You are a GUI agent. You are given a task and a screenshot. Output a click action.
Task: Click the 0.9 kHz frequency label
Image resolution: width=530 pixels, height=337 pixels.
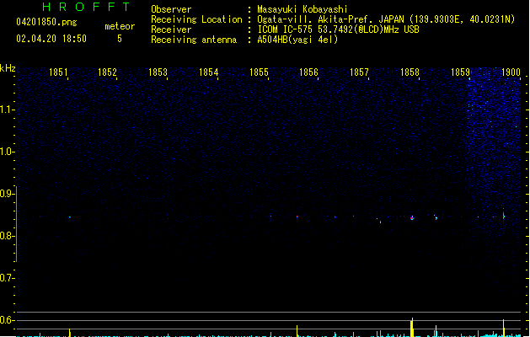6,194
